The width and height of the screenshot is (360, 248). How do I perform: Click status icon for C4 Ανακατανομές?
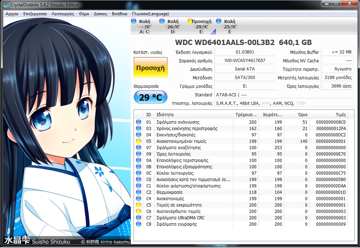click(x=139, y=198)
